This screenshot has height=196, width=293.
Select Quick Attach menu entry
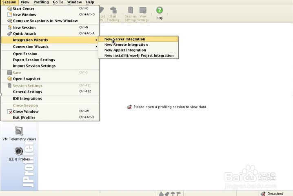[x=51, y=33]
